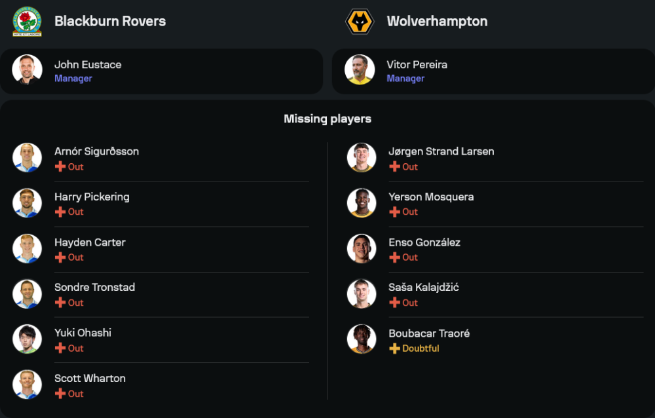Open the Wolverhampton team name link
Screen dimensions: 655x418
pos(437,21)
